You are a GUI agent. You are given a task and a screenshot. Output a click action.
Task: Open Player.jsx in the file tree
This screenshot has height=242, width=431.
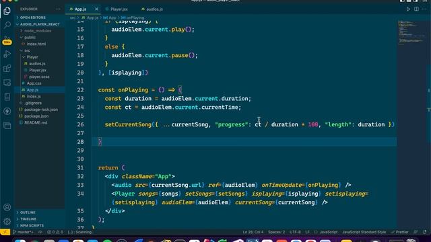click(38, 70)
